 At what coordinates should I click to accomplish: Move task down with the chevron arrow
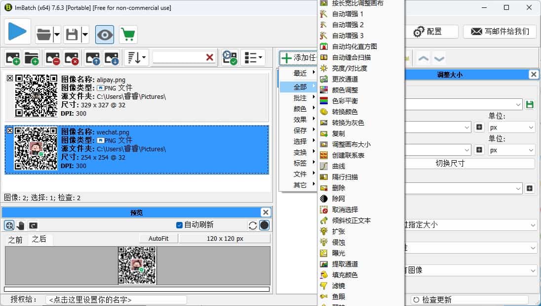point(439,58)
